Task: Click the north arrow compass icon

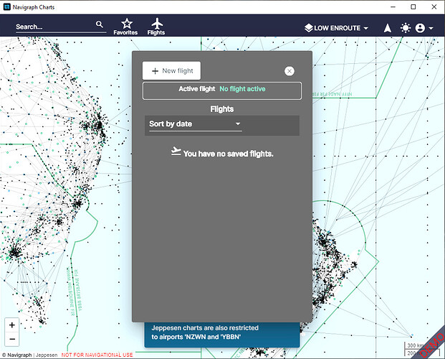Action: [388, 28]
